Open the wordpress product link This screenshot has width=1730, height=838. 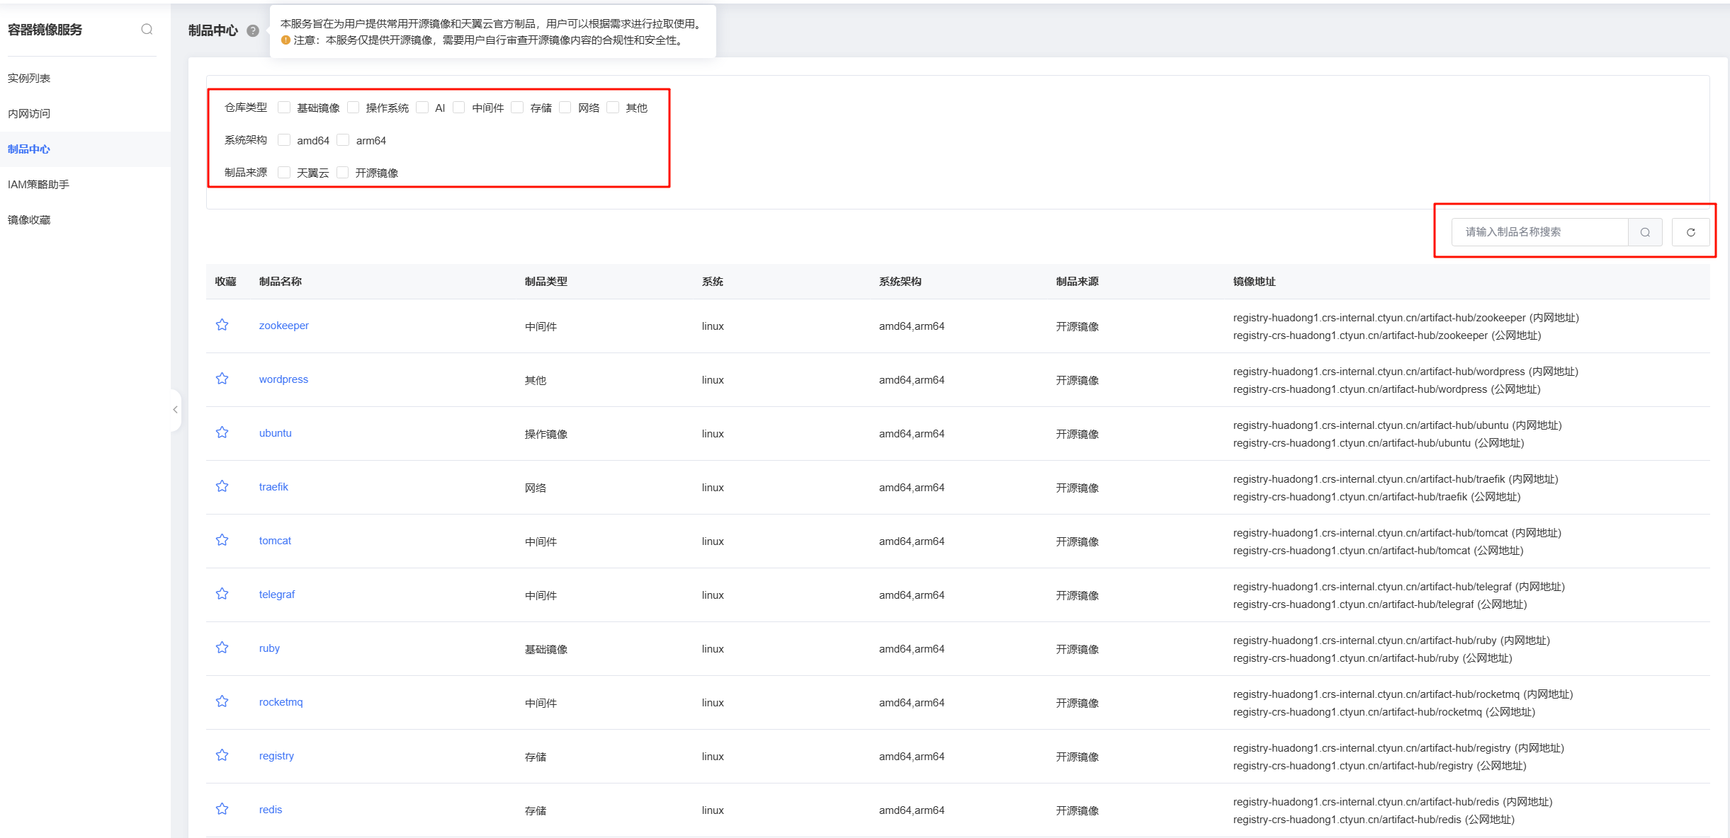283,379
